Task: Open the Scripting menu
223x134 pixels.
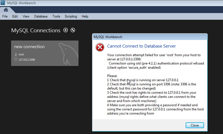Action: click(71, 16)
